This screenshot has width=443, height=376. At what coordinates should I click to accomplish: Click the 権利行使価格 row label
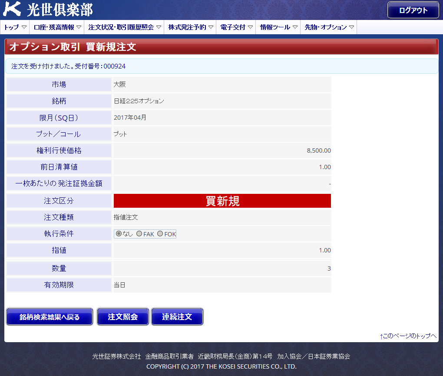[59, 150]
